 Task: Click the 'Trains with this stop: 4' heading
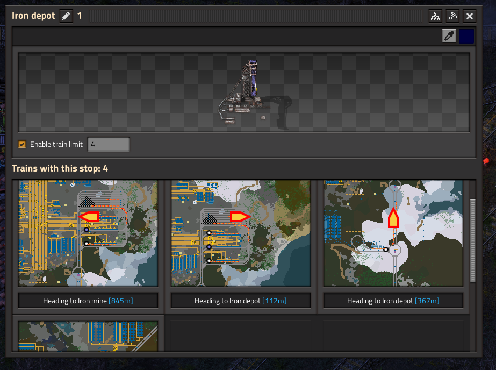[60, 168]
